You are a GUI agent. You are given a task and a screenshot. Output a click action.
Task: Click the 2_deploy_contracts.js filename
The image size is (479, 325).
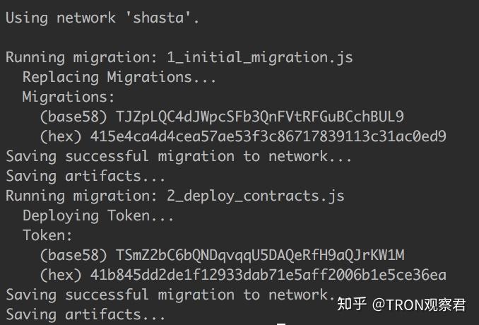(x=255, y=196)
